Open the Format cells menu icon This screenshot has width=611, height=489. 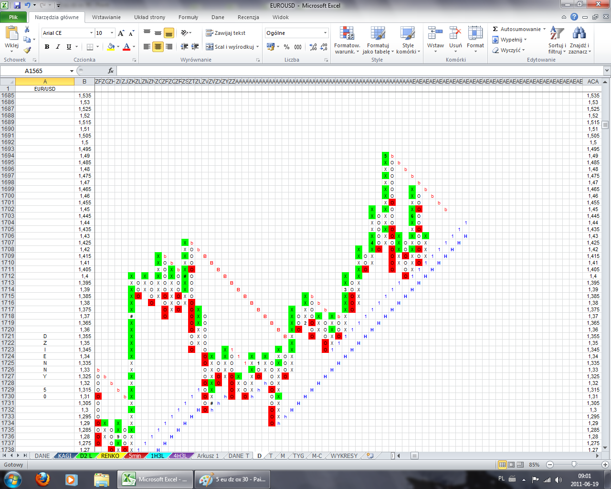pyautogui.click(x=475, y=33)
